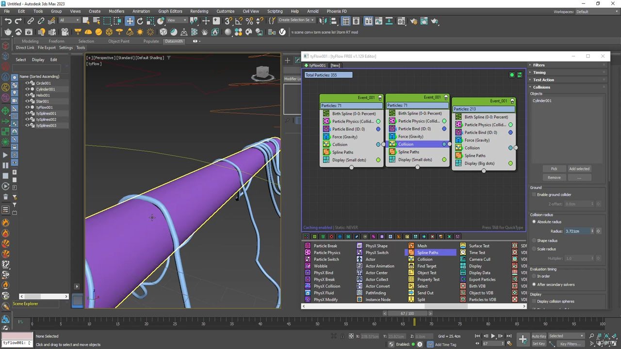Open the Graph Editors menu
The width and height of the screenshot is (621, 349).
tap(170, 11)
